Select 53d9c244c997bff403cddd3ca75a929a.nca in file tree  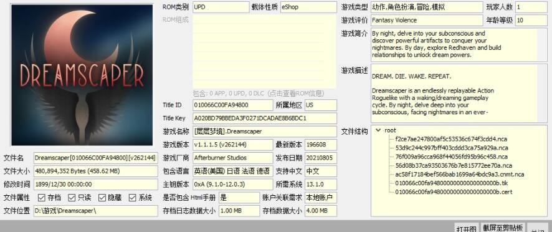[x=452, y=148]
